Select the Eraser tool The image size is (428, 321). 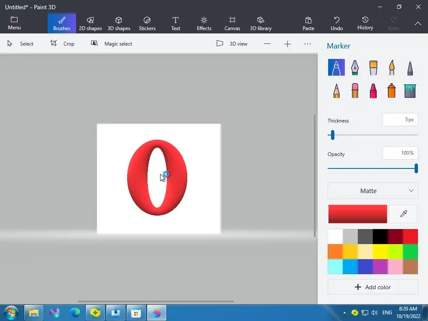pyautogui.click(x=354, y=91)
